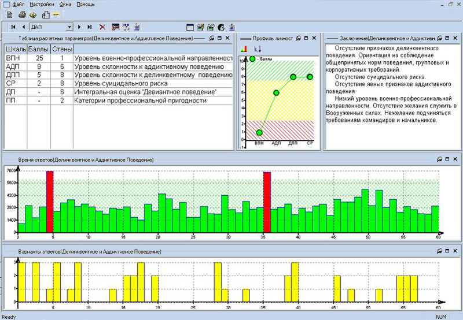Click the first red bar in response time chart
This screenshot has height=320, width=463.
[50, 202]
